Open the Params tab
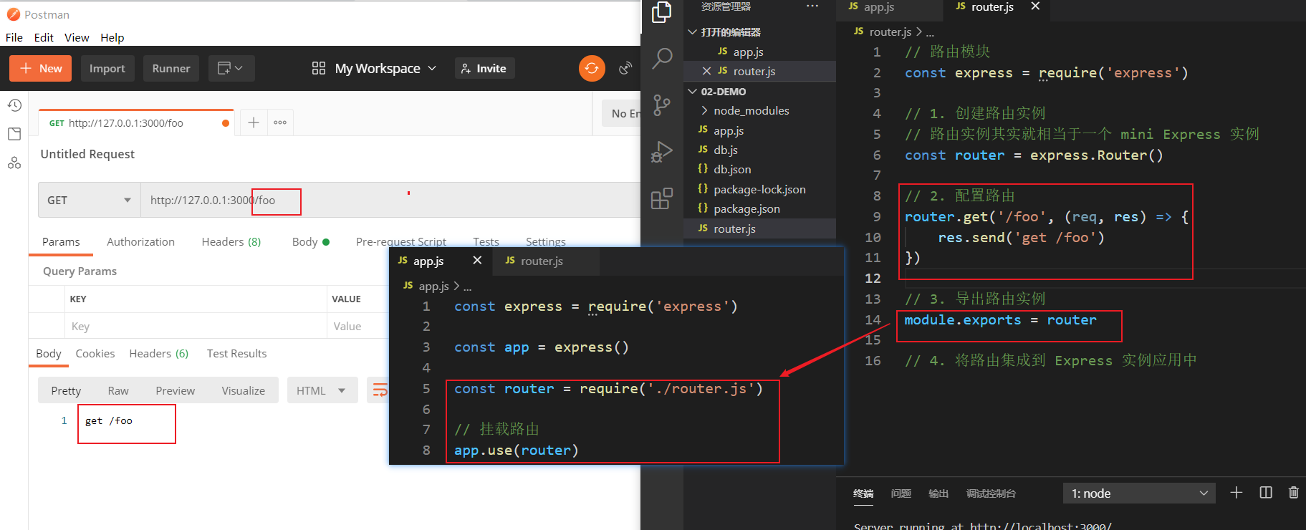Screen dimensions: 1306x530 click(61, 241)
